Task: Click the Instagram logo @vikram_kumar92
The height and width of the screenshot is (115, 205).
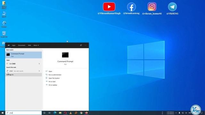Action: coord(152,6)
